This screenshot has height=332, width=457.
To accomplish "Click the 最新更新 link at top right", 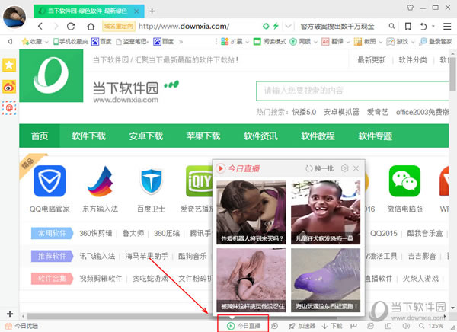I will click(x=372, y=60).
